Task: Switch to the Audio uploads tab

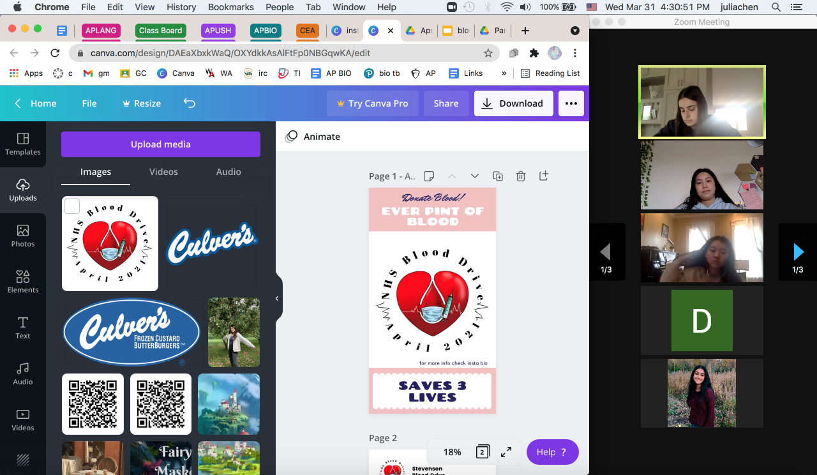Action: 229,172
